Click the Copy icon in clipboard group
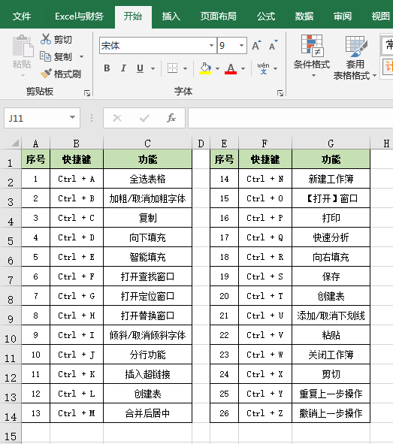The image size is (393, 444). (x=45, y=56)
